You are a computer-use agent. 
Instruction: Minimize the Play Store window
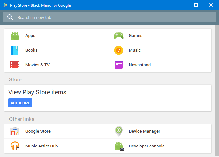[181, 5]
